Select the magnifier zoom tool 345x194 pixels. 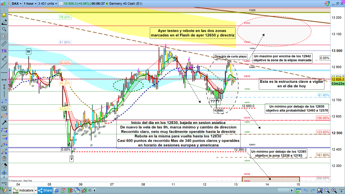(4, 29)
